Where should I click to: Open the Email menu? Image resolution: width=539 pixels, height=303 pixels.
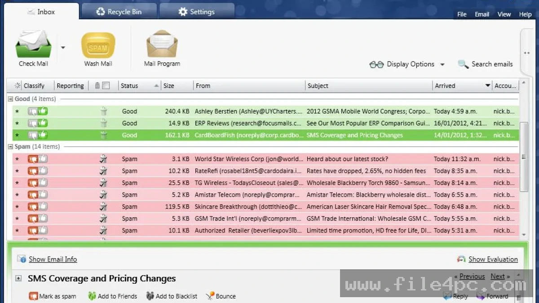[x=482, y=14]
